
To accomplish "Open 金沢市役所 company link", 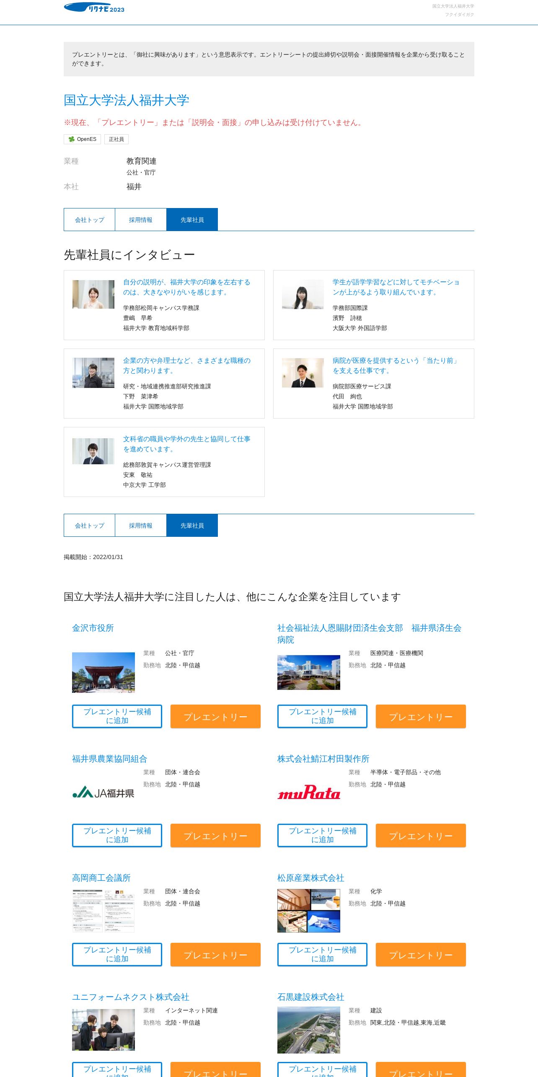I will tap(93, 628).
